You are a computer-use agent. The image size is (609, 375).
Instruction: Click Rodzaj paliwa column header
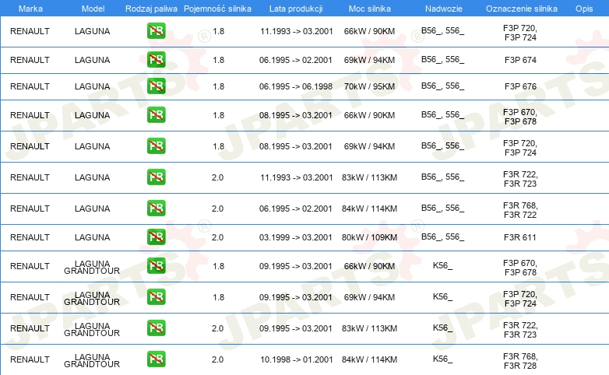pyautogui.click(x=151, y=9)
